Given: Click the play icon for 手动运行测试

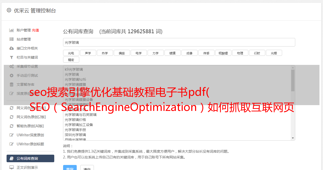Looking at the screenshot, I should pyautogui.click(x=12, y=75).
